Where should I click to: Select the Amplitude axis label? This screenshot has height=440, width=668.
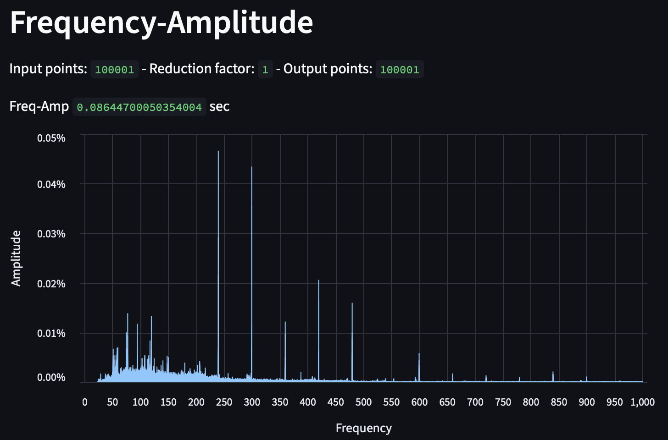(x=16, y=258)
